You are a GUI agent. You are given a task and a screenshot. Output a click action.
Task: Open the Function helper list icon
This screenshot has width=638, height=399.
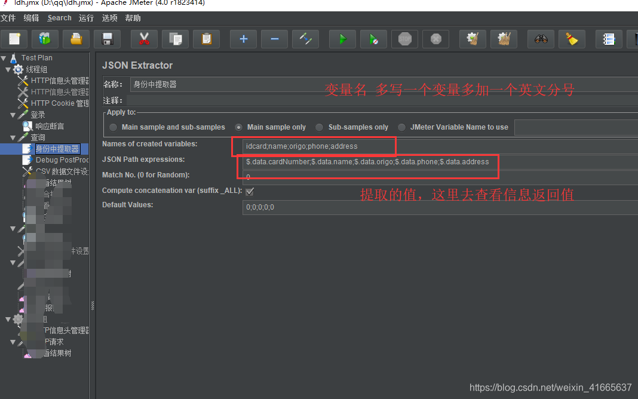[x=609, y=39]
